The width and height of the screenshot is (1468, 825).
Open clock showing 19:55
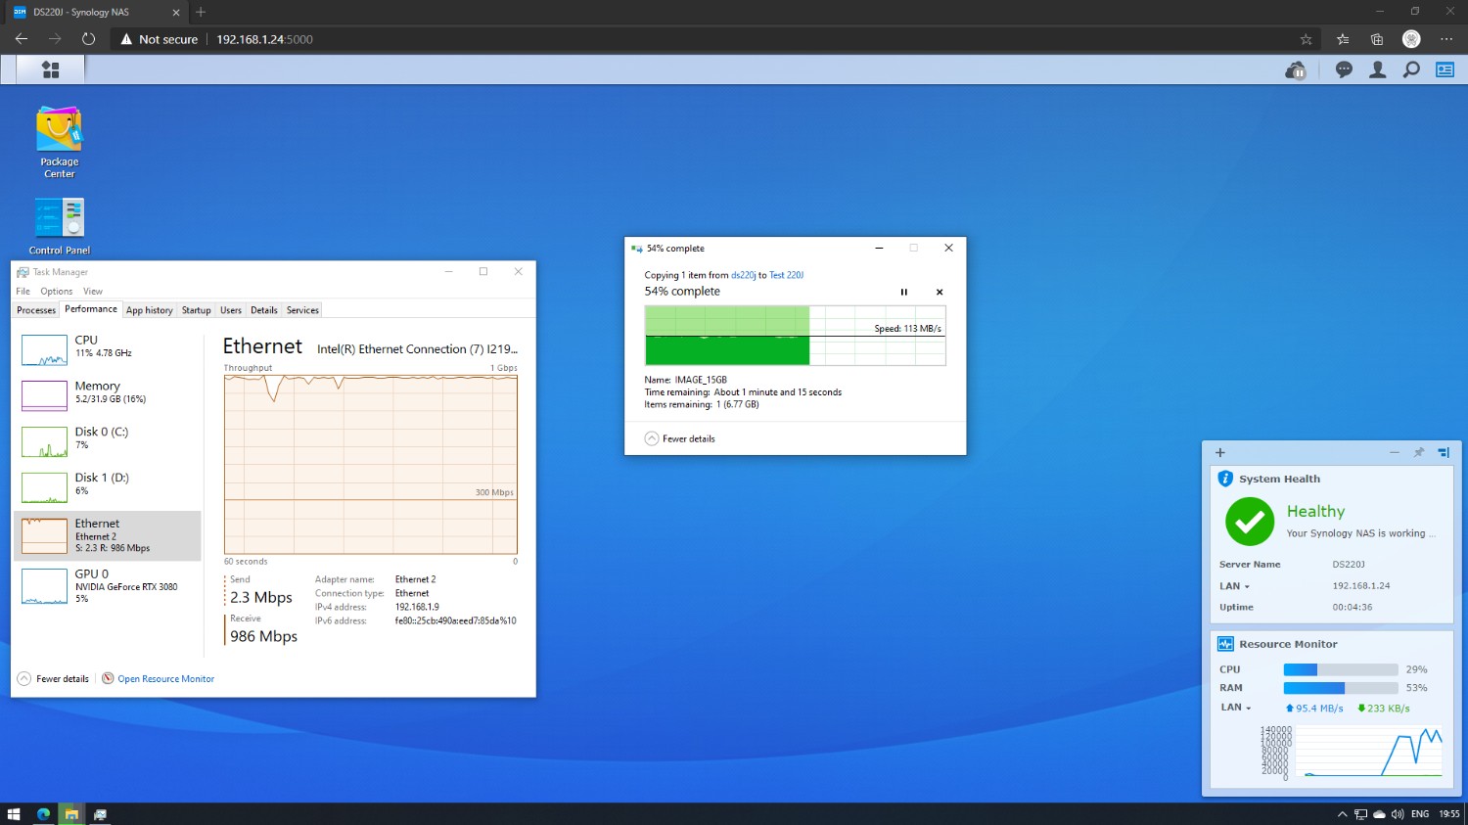click(x=1449, y=814)
